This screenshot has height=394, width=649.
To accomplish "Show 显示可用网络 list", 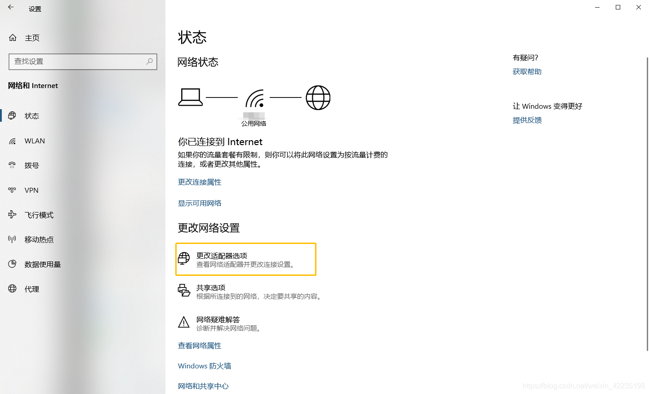I will click(200, 203).
